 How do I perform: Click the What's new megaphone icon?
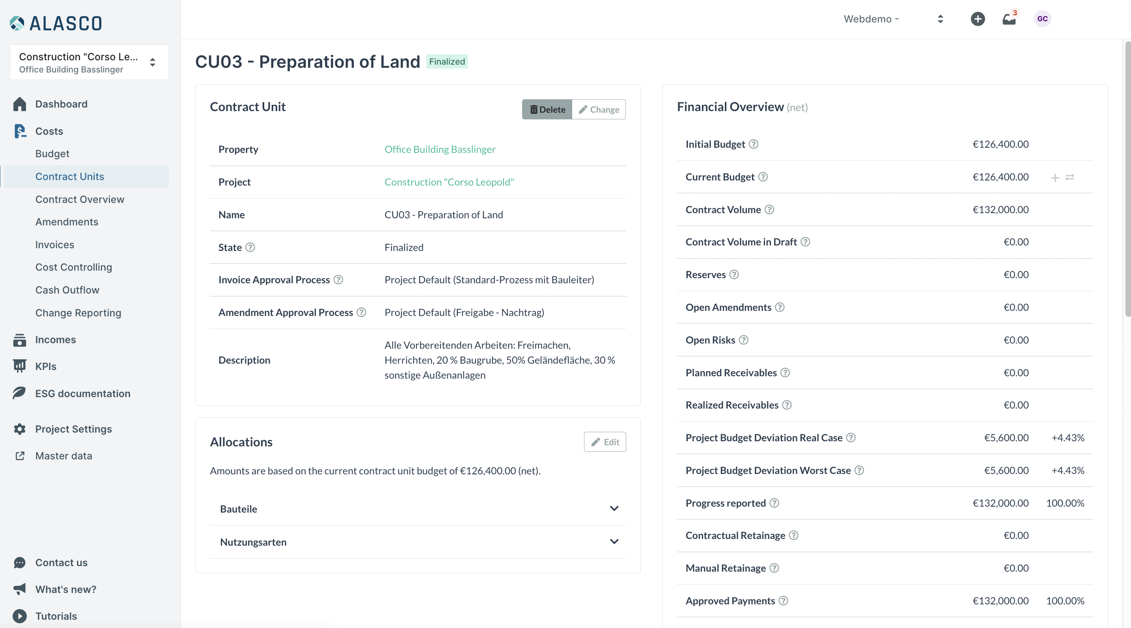click(x=20, y=589)
